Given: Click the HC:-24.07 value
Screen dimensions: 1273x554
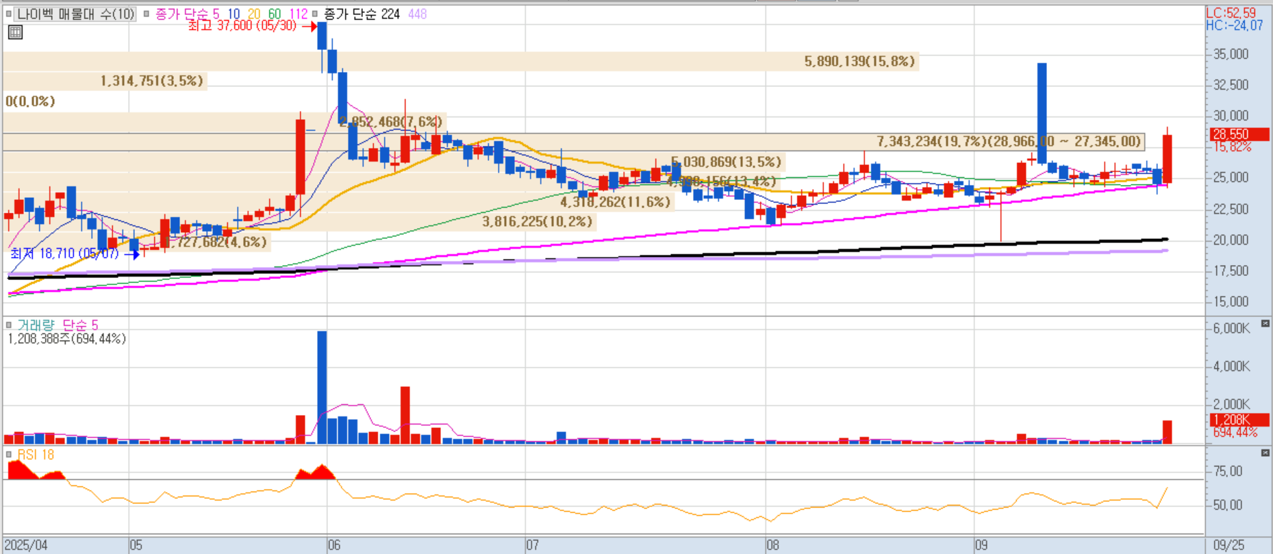Looking at the screenshot, I should 1235,25.
